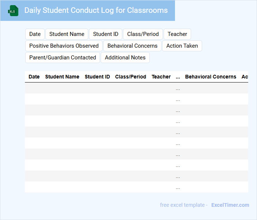
Task: Open the ExcelTimer.com link
Action: click(x=230, y=205)
